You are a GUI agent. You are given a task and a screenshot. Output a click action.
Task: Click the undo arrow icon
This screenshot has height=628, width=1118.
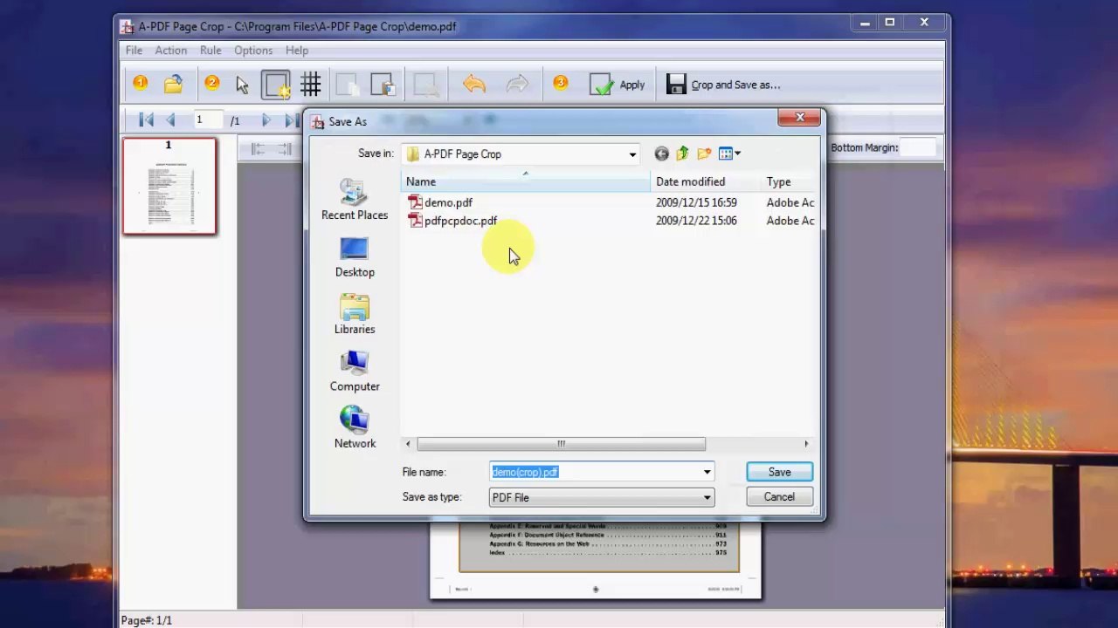point(474,85)
